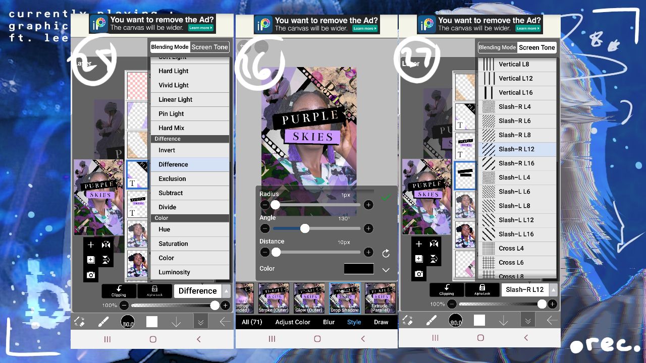Screen dimensions: 646x363
Task: Open the Blur filter tab
Action: (x=329, y=322)
